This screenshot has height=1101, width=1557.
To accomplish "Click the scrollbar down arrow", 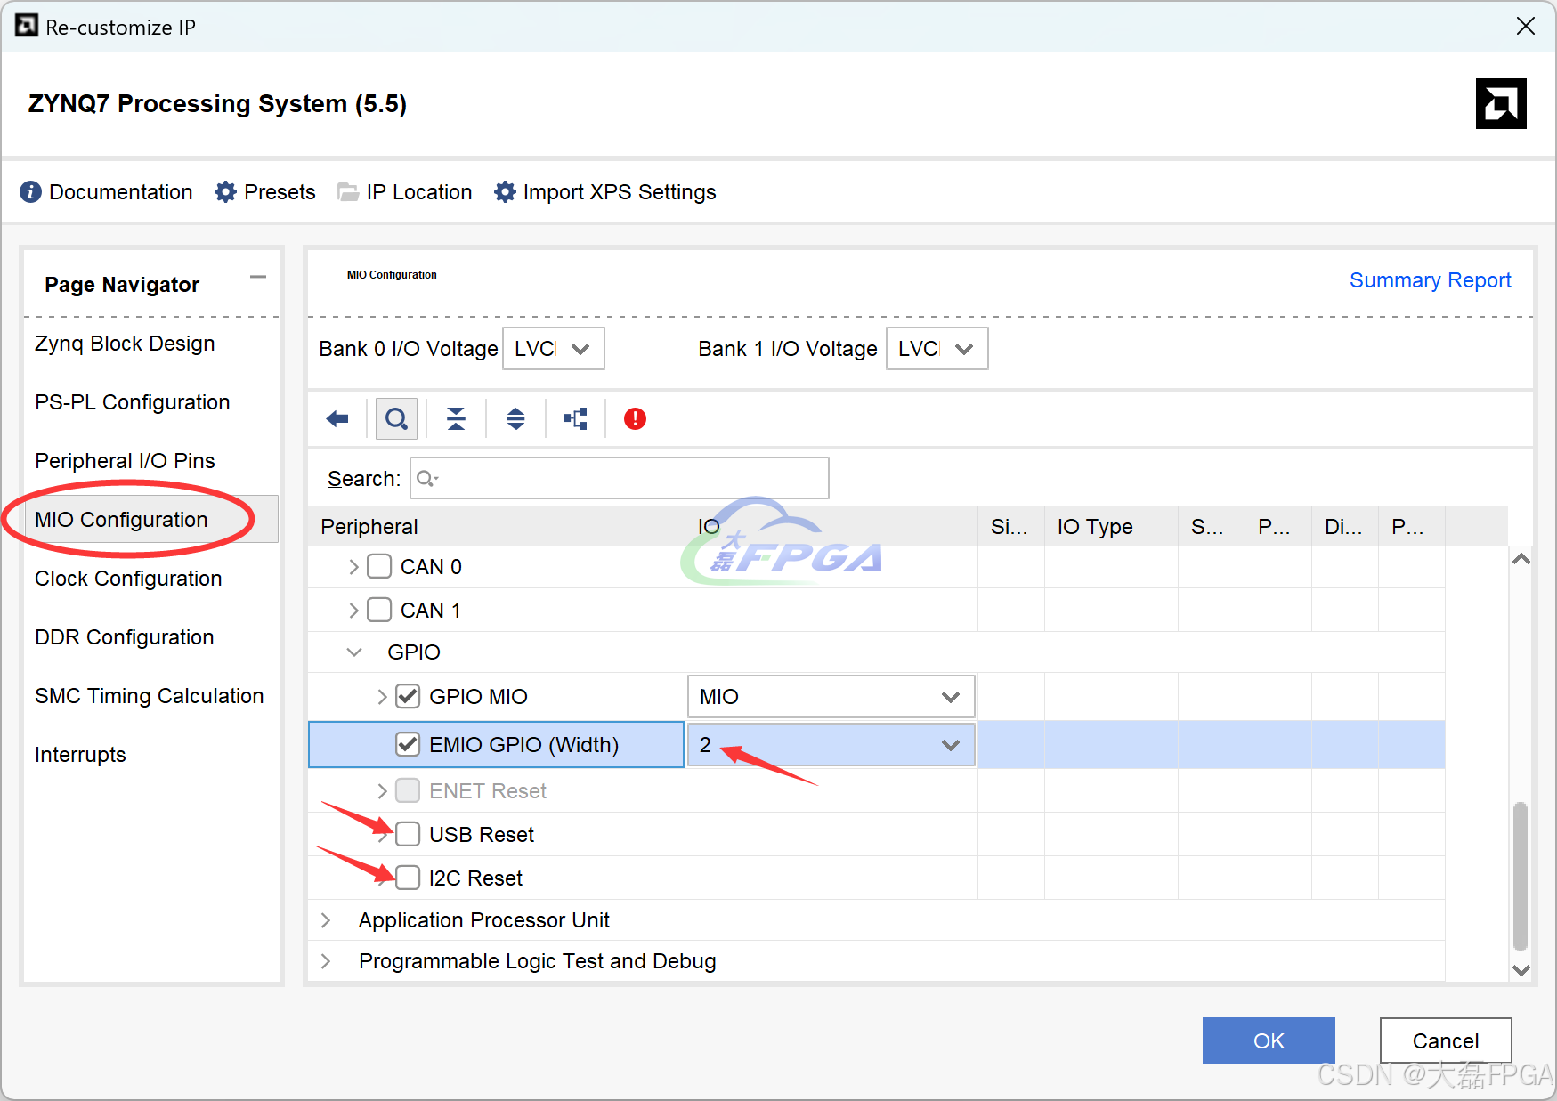I will coord(1521,970).
